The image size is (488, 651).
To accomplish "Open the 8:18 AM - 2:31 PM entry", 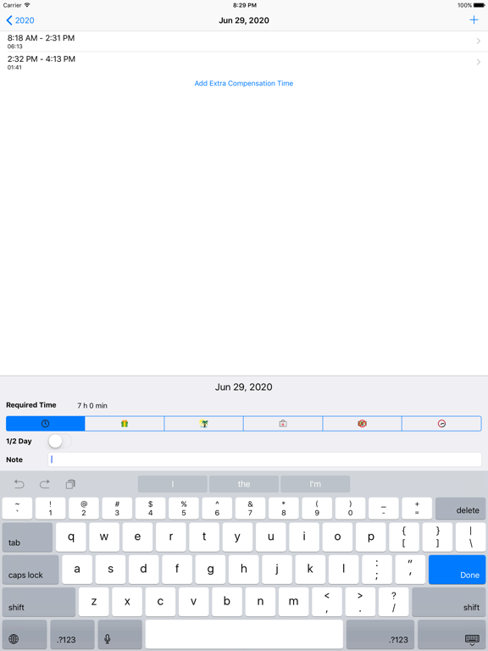I will coord(244,41).
